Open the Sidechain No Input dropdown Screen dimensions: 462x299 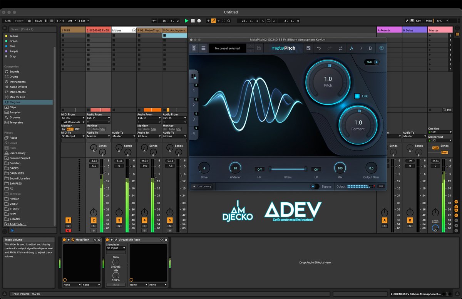pyautogui.click(x=116, y=248)
